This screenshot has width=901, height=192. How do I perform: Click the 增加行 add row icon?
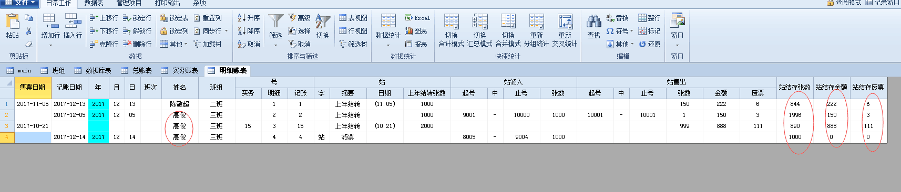pos(50,26)
